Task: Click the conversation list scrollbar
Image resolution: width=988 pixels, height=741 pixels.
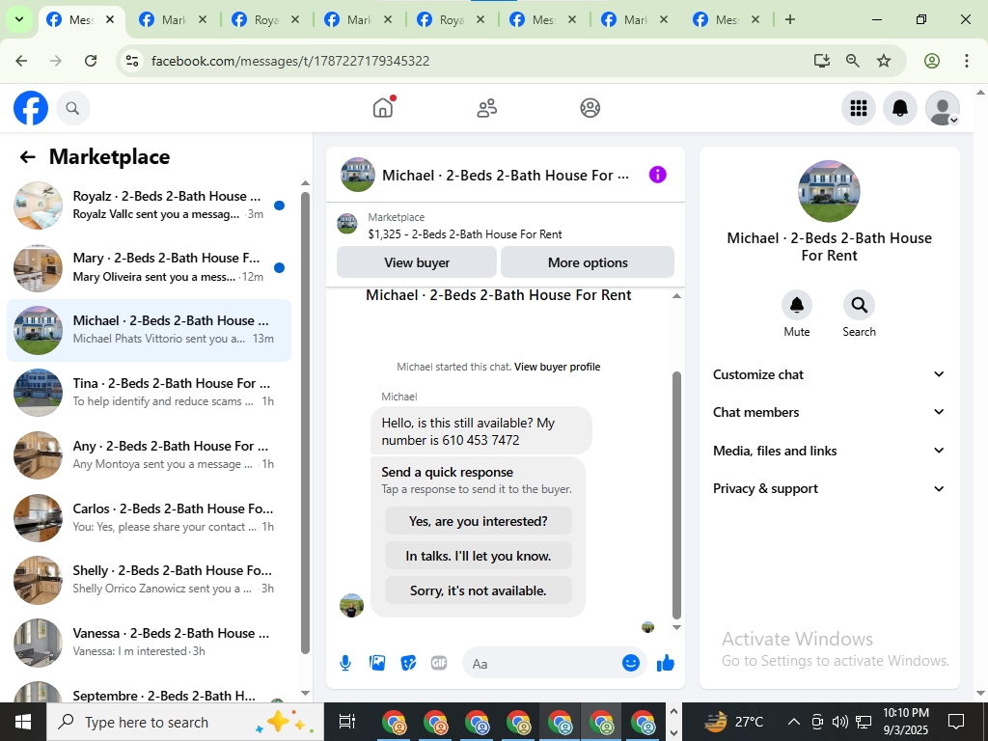Action: 305,423
